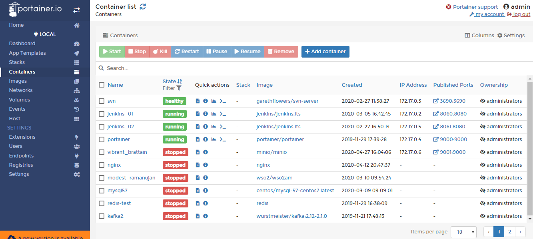Open Registries in the sidebar

click(x=21, y=165)
